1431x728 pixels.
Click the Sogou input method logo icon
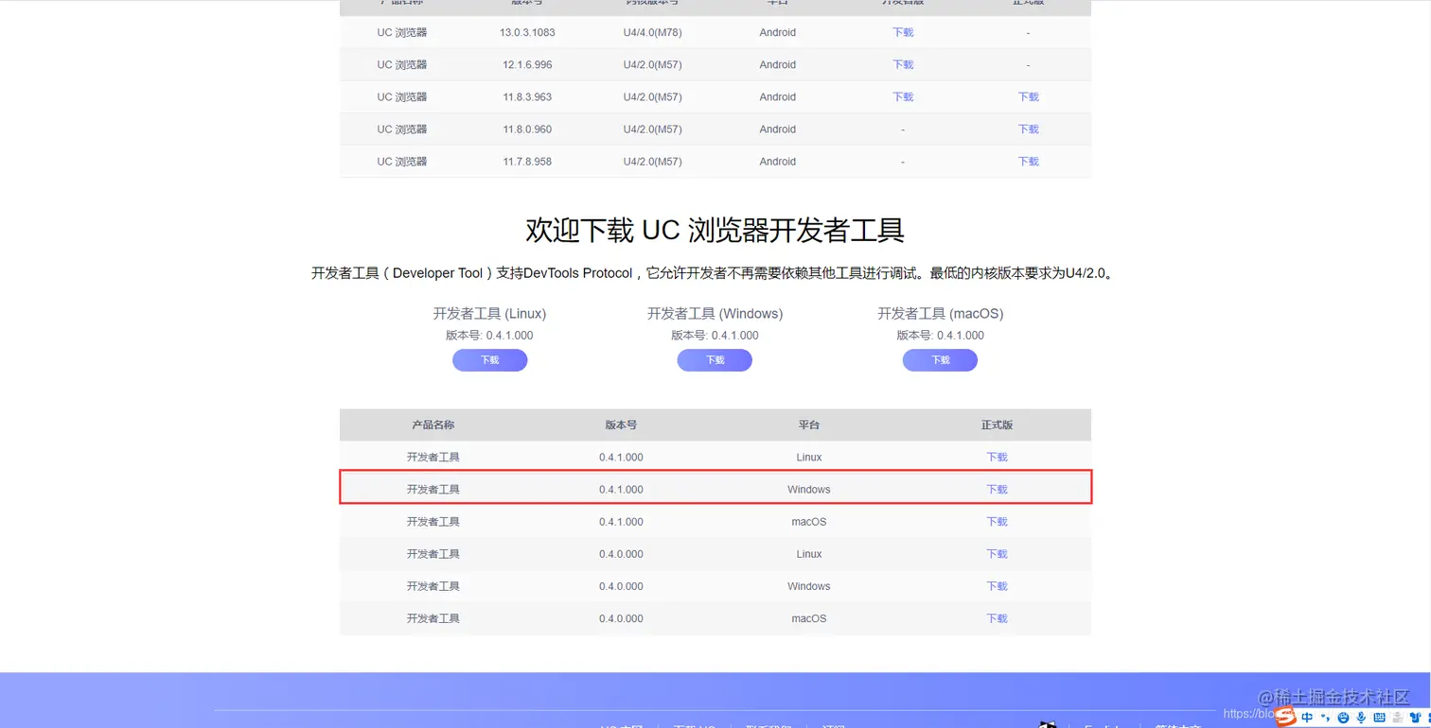(1285, 717)
